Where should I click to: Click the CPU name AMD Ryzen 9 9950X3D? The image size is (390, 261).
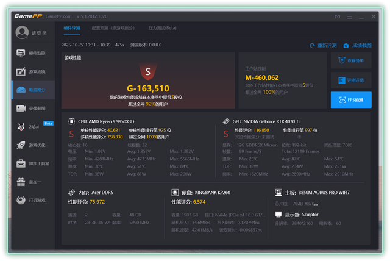[112, 121]
